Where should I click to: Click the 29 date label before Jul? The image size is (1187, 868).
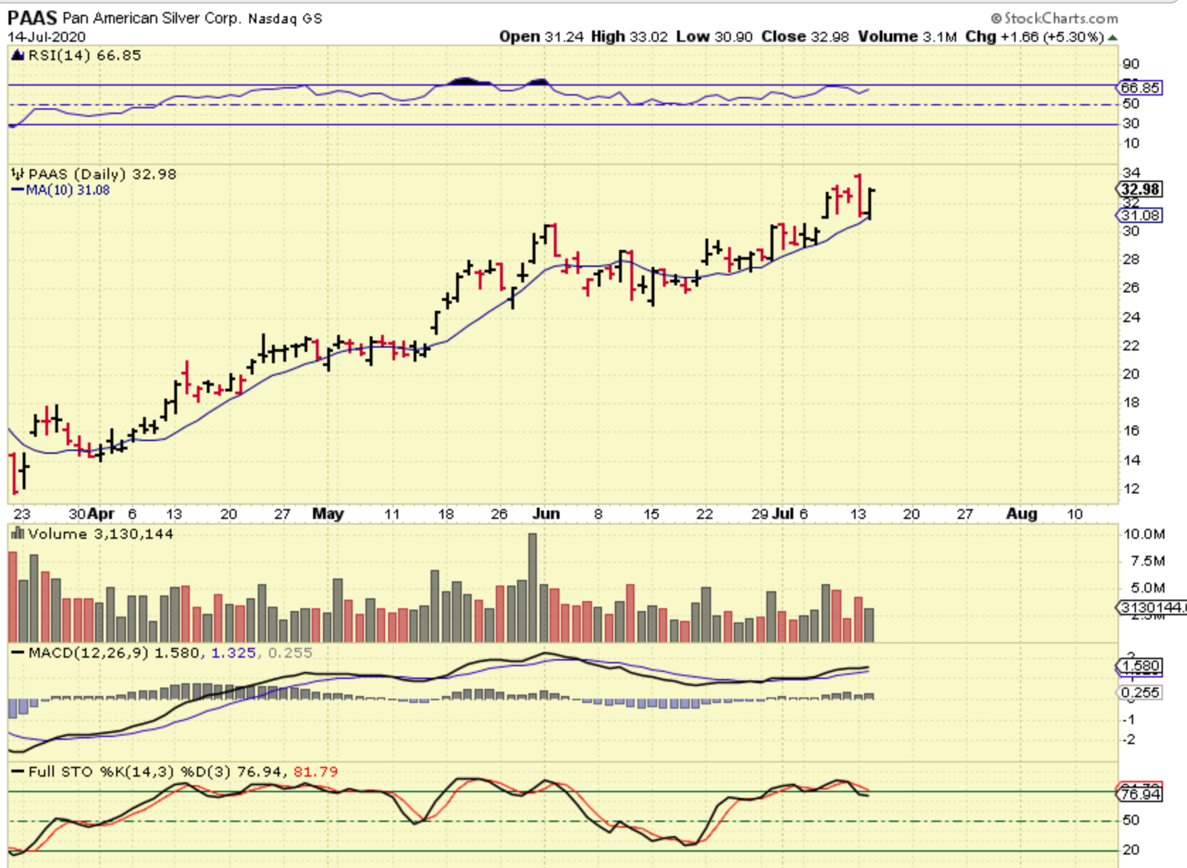[x=759, y=514]
